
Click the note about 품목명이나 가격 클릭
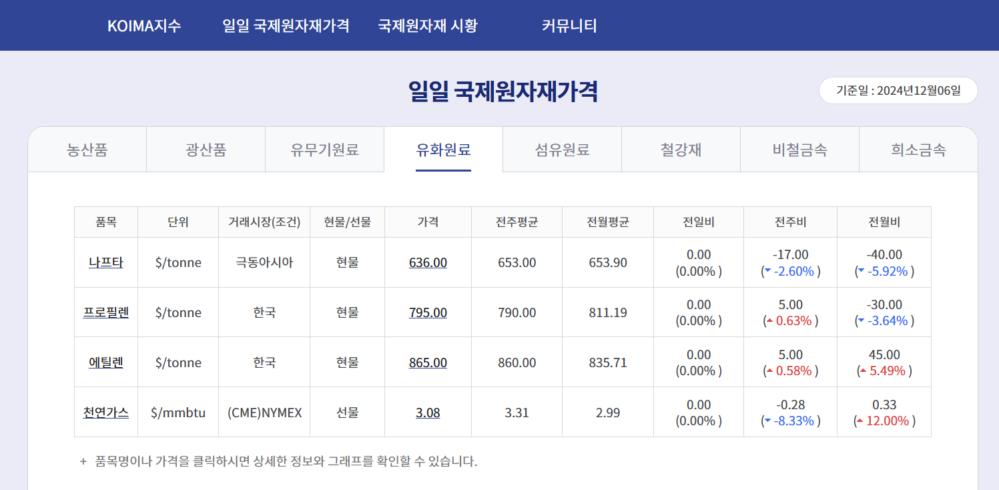[x=286, y=461]
